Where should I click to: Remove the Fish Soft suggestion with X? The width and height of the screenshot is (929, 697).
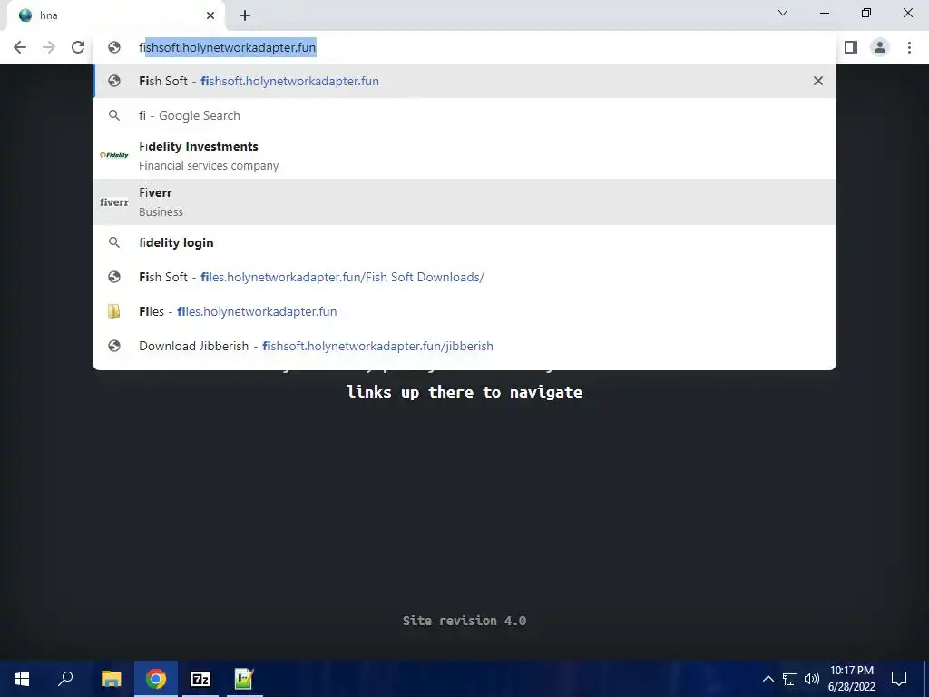tap(818, 81)
